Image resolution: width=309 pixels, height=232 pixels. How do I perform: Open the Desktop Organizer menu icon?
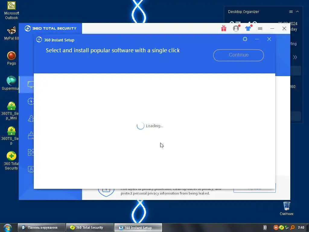[x=291, y=12]
